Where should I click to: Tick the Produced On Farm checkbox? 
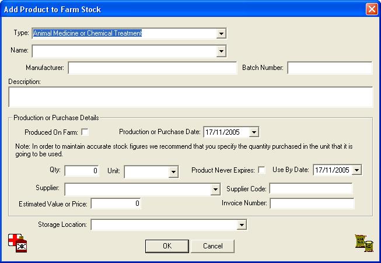85,132
